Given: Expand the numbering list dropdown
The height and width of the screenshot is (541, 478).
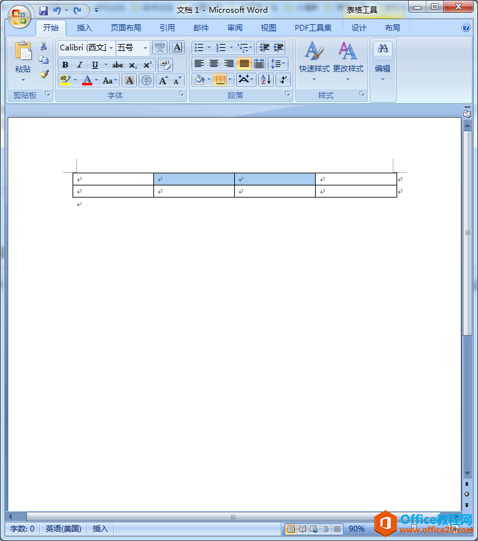Looking at the screenshot, I should 231,47.
